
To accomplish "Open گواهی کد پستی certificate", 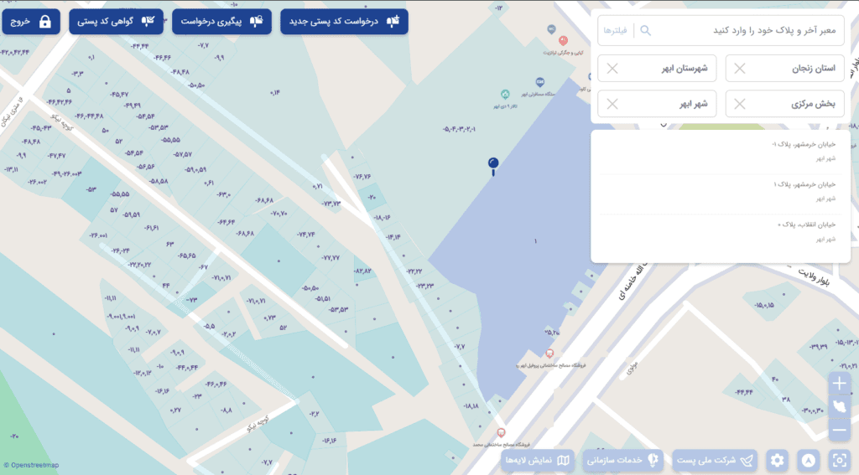I will coord(116,22).
